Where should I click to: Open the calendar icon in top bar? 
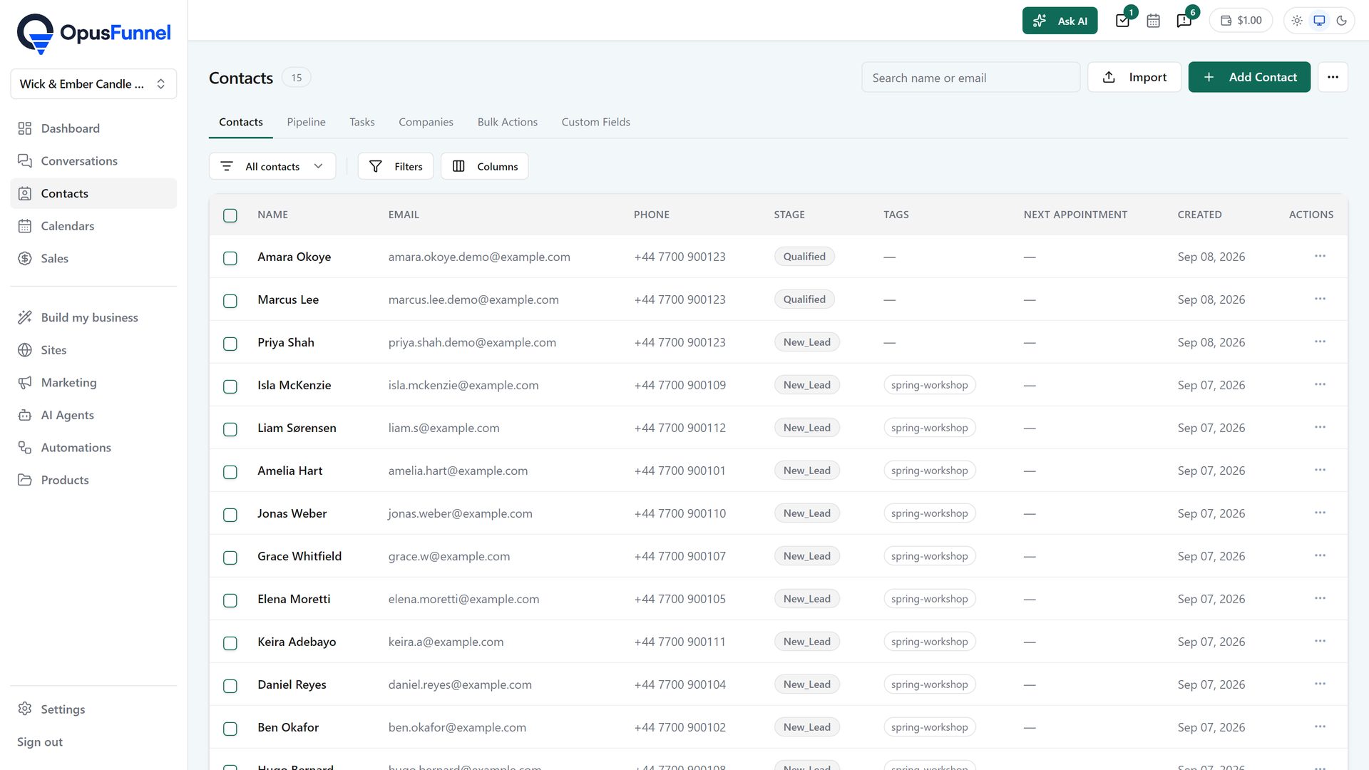[x=1153, y=21]
